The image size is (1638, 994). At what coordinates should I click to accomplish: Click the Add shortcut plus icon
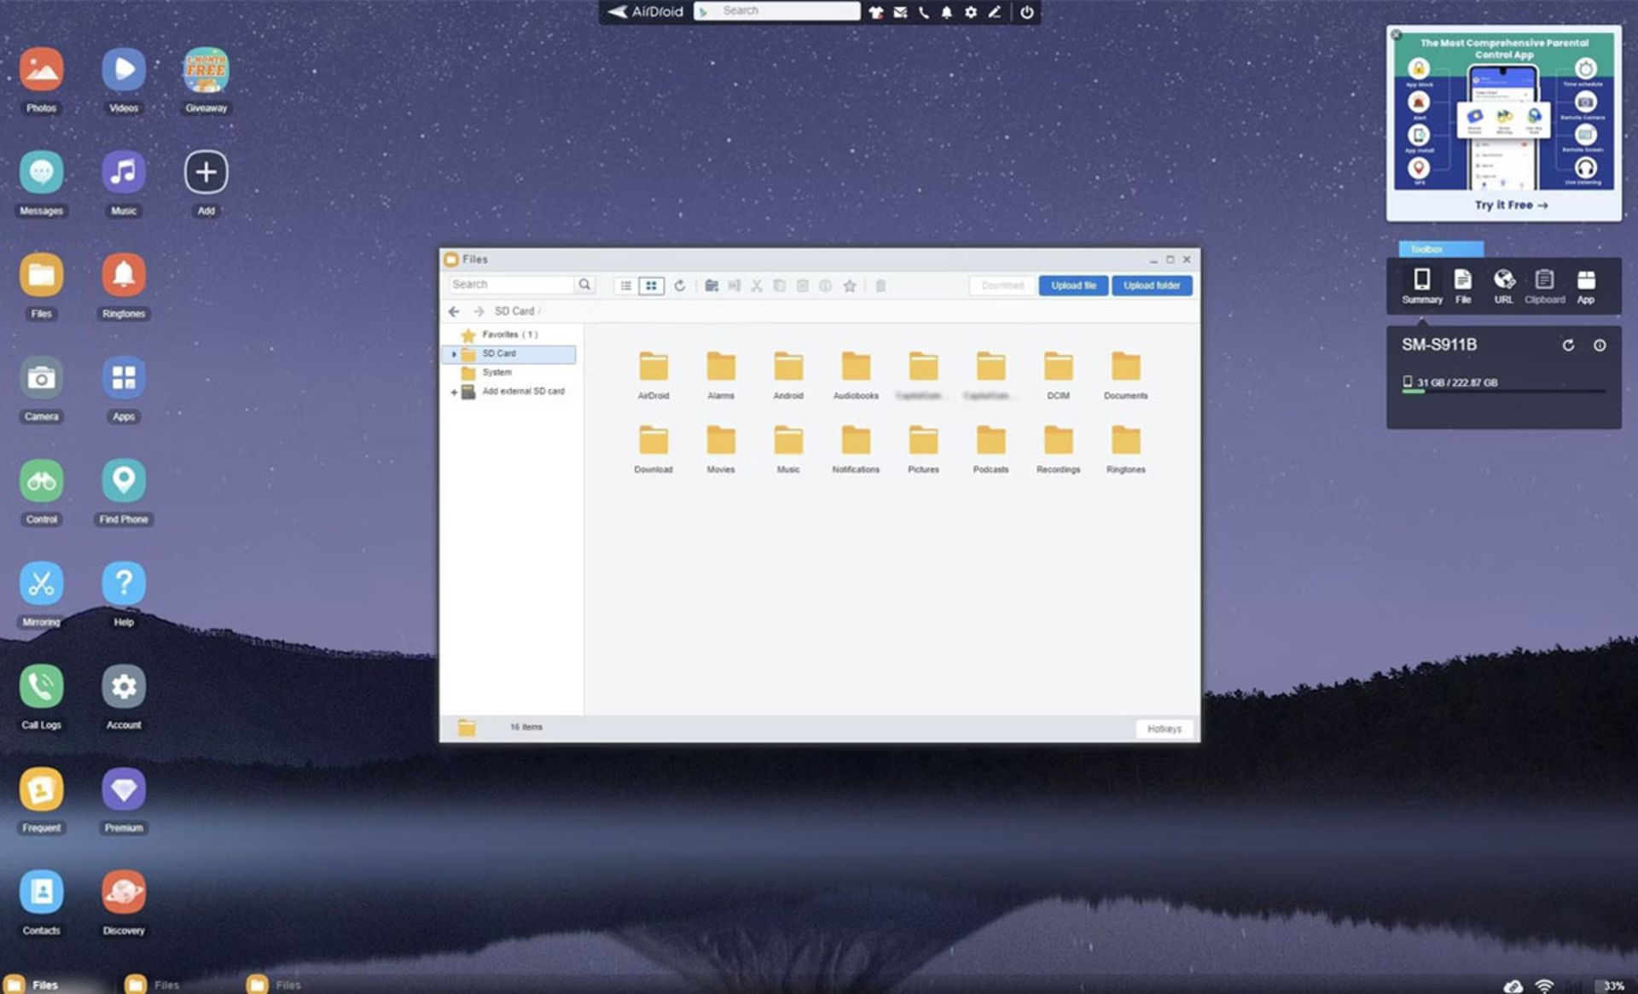click(206, 172)
